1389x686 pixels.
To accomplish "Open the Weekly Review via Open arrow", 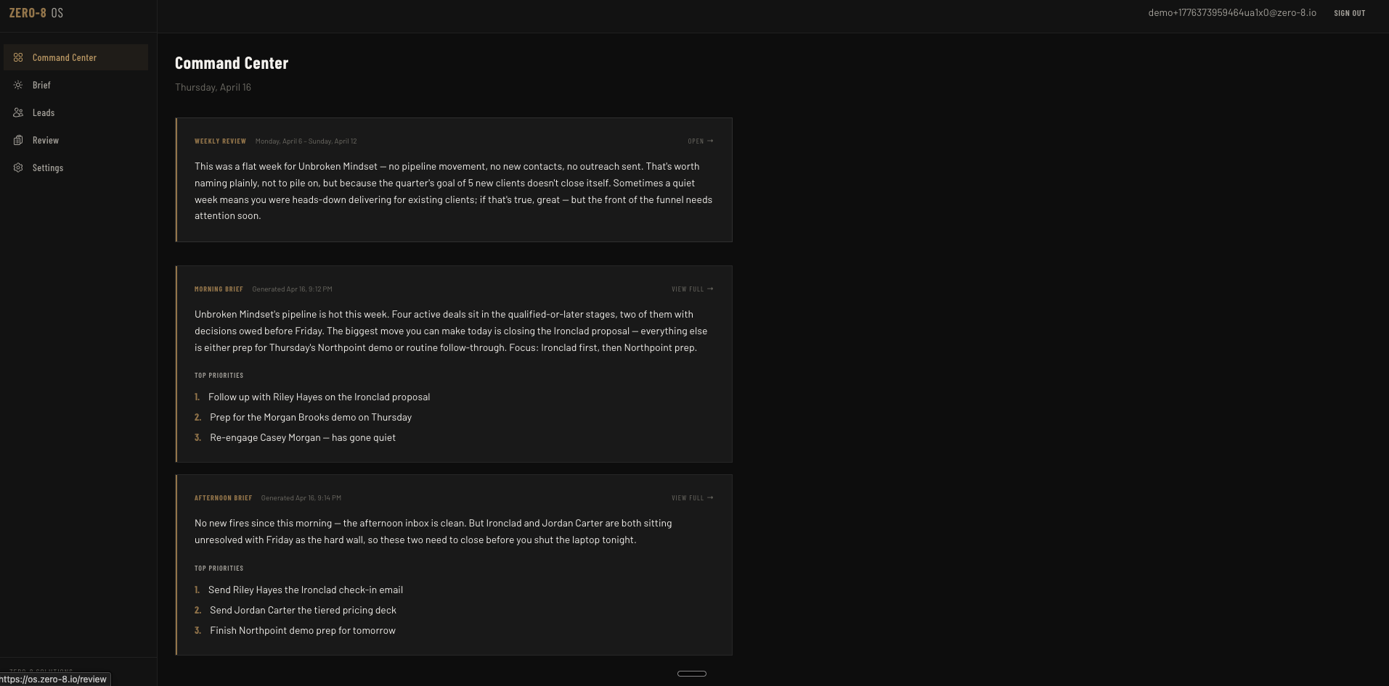I will point(700,141).
